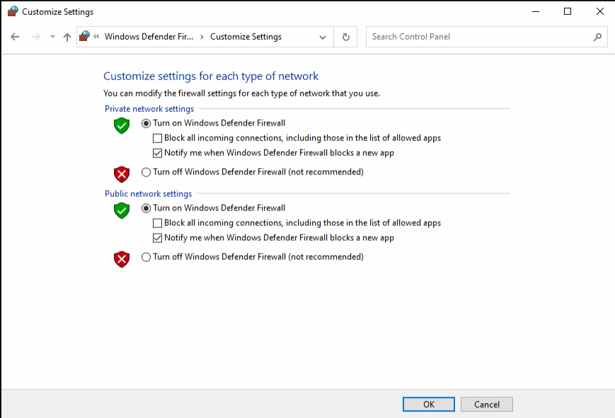
Task: Open the recent locations dropdown arrow
Action: coord(52,37)
